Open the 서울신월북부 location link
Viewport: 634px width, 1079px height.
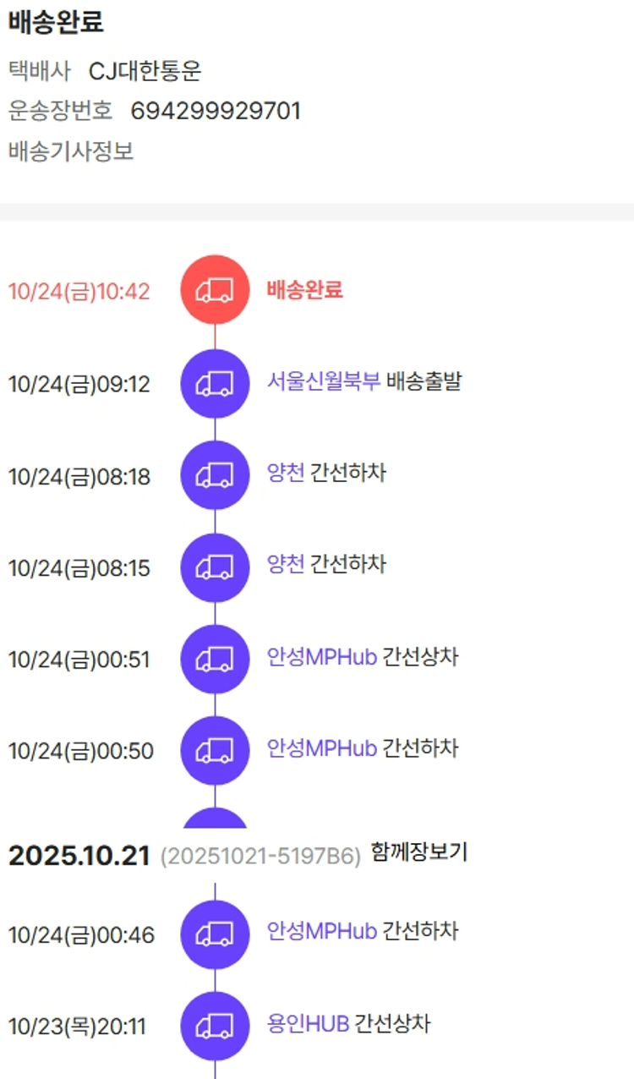[x=324, y=381]
